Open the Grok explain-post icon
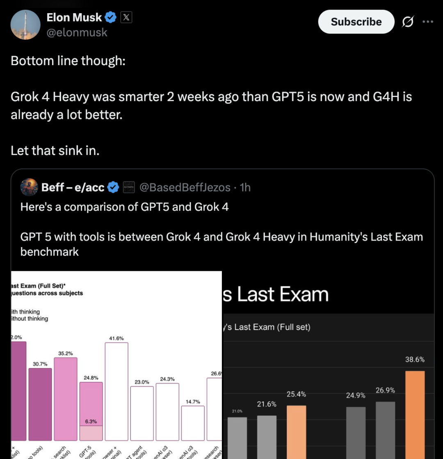443x459 pixels. click(x=408, y=22)
